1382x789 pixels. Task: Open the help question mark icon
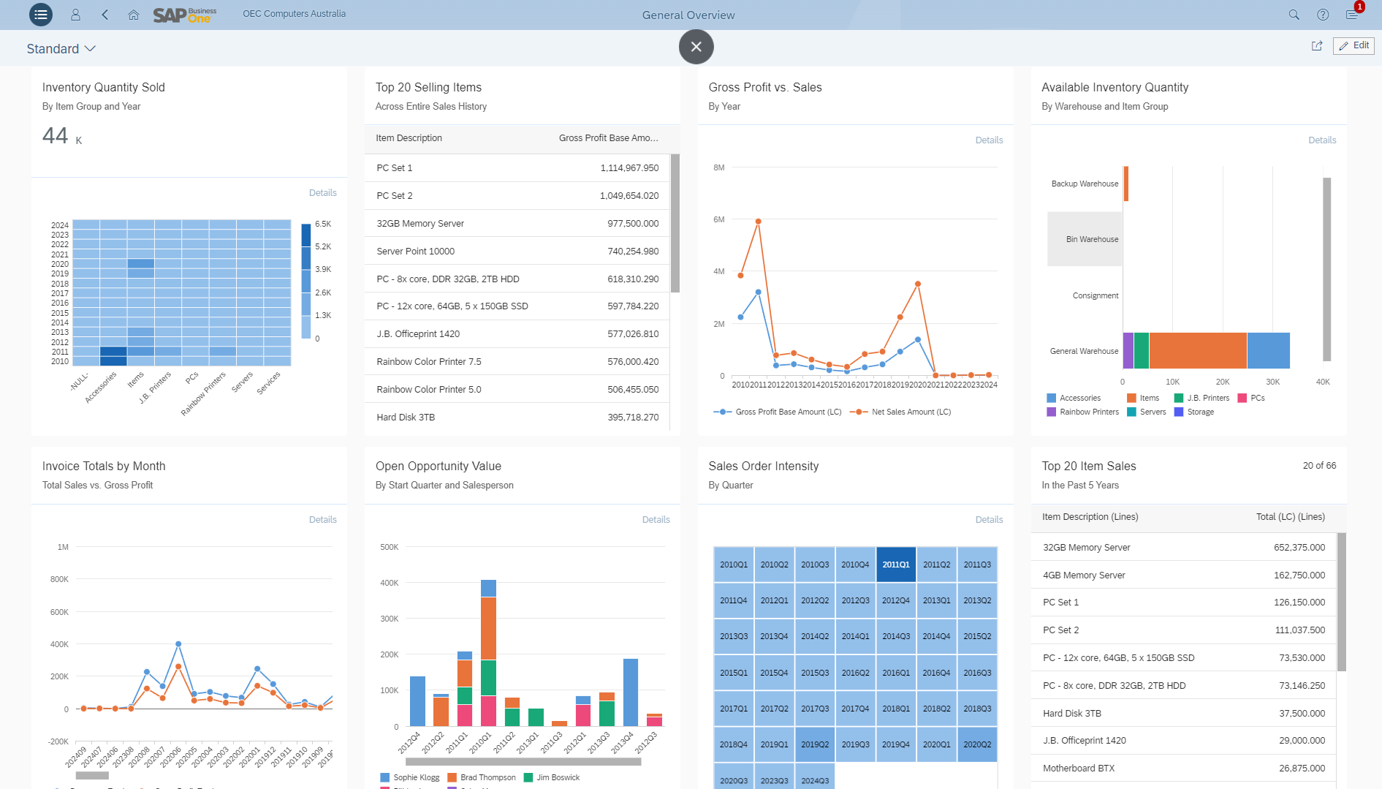pyautogui.click(x=1323, y=15)
